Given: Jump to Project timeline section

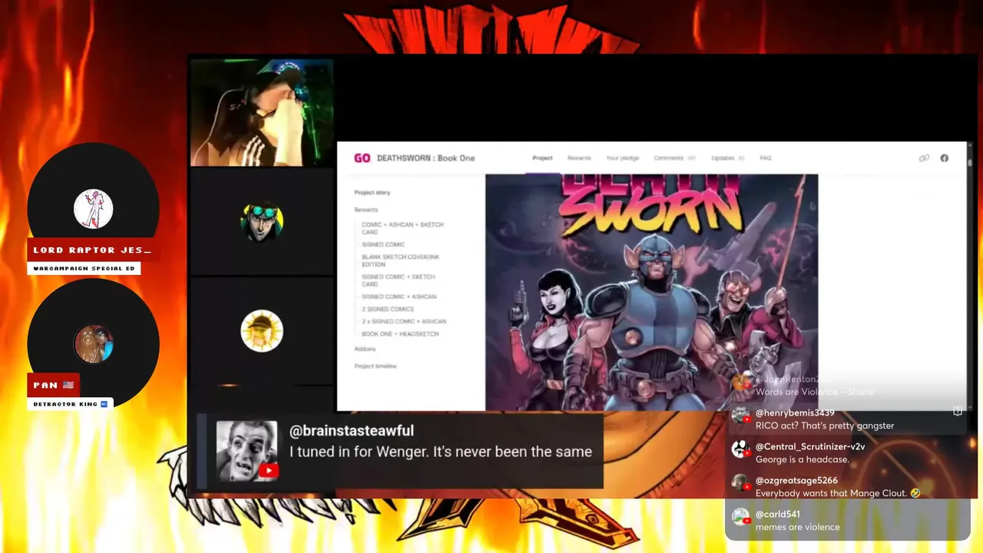Looking at the screenshot, I should click(376, 366).
